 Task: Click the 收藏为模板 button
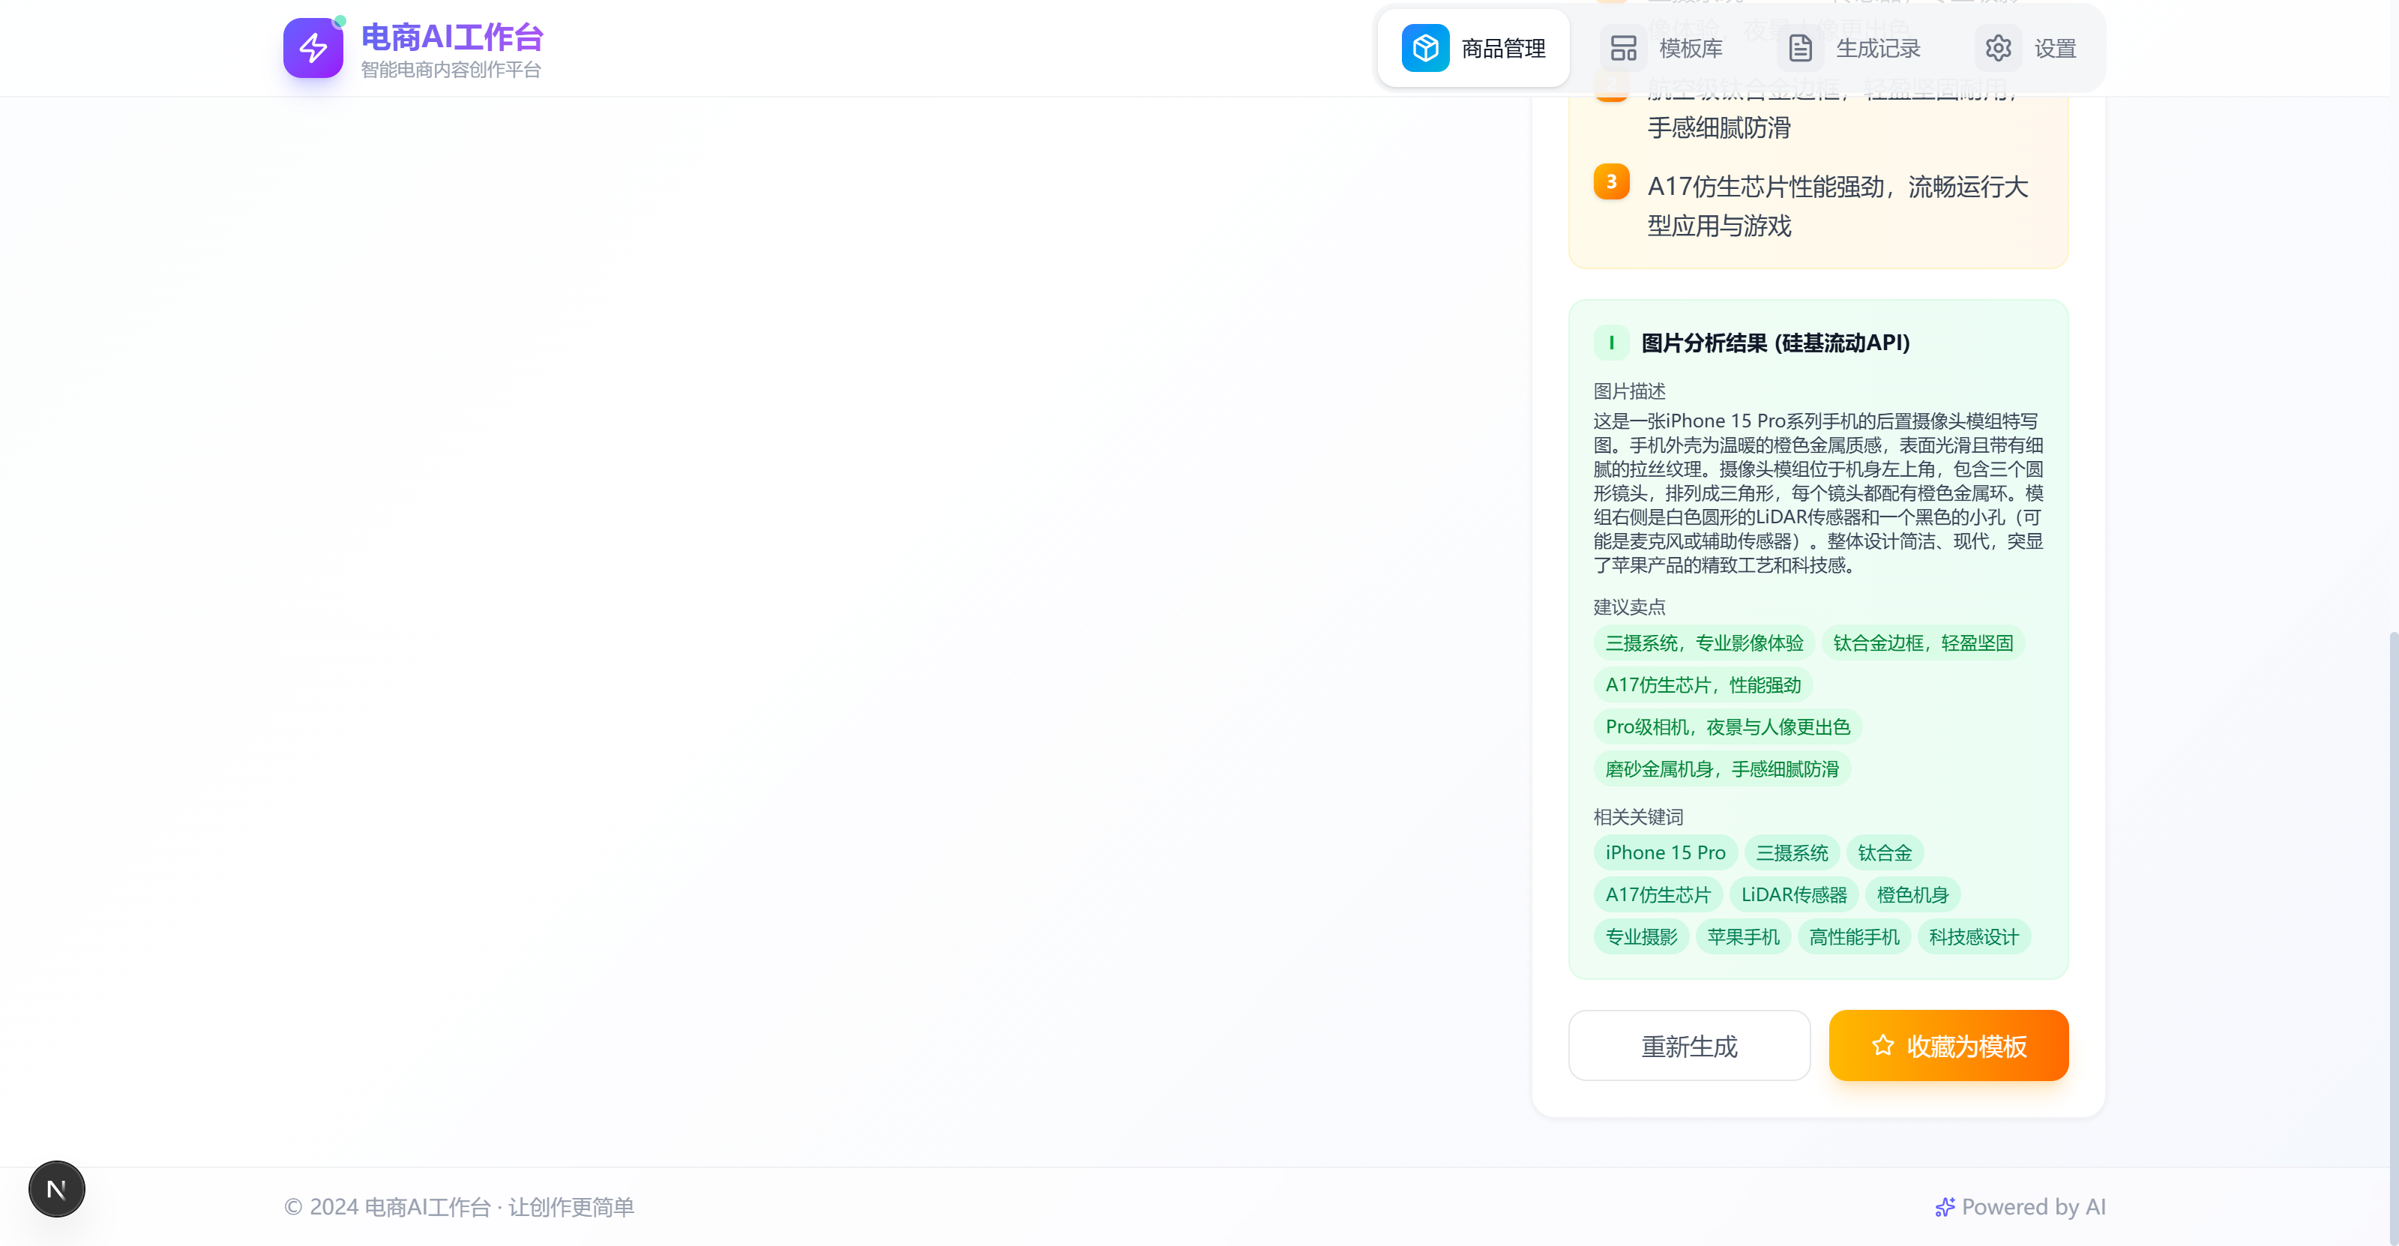click(x=1948, y=1046)
